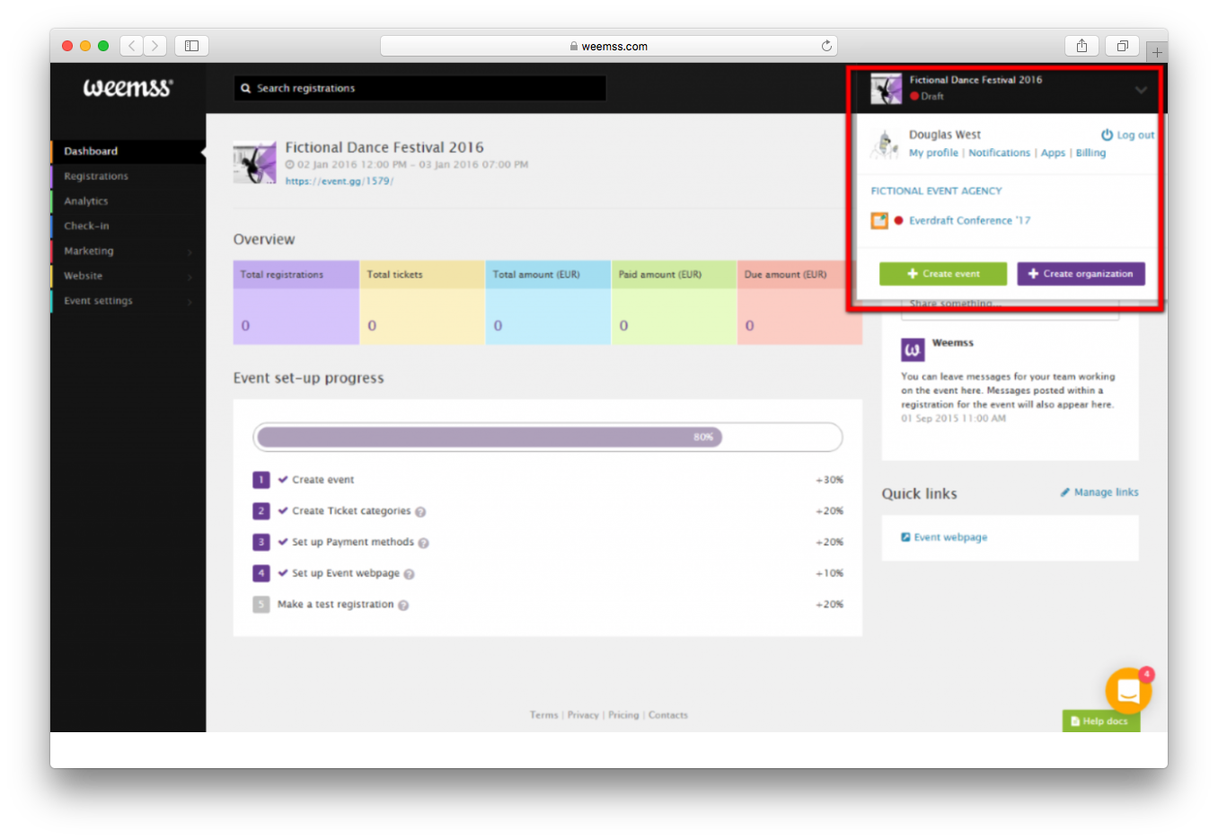Image resolution: width=1218 pixels, height=840 pixels.
Task: Click Everdraft Conference event icon
Action: coord(879,220)
